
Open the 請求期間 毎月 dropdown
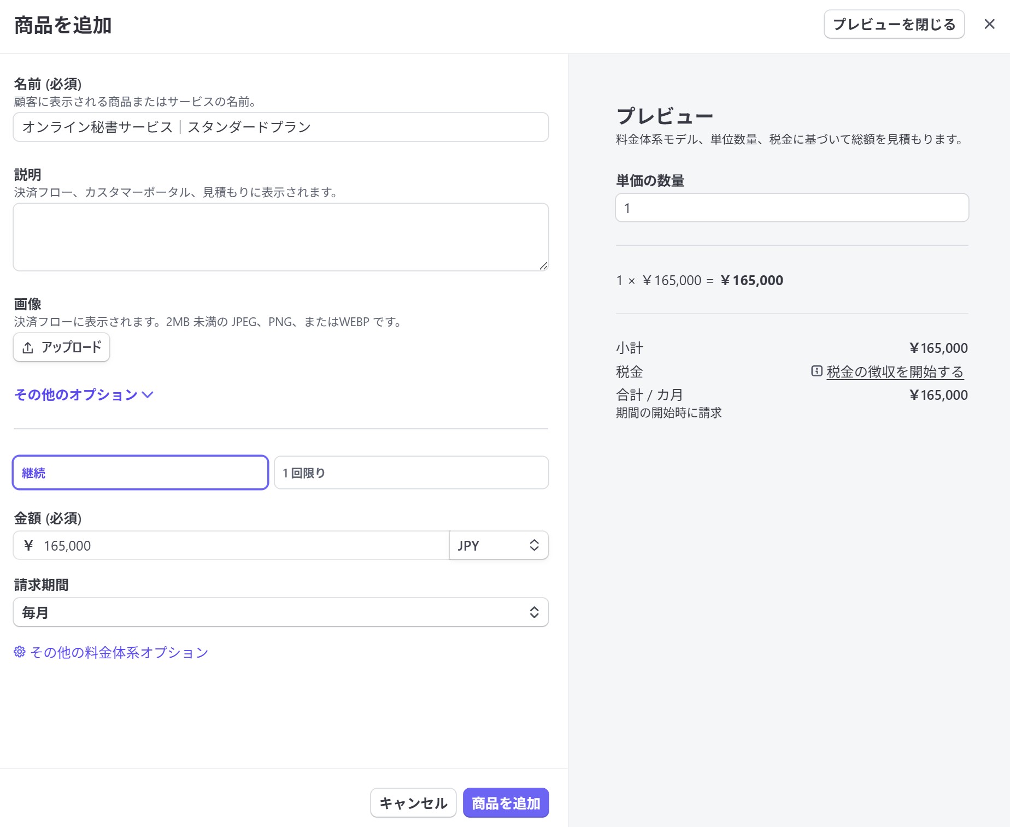tap(280, 612)
